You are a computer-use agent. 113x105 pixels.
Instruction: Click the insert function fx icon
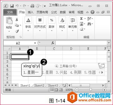53,43
